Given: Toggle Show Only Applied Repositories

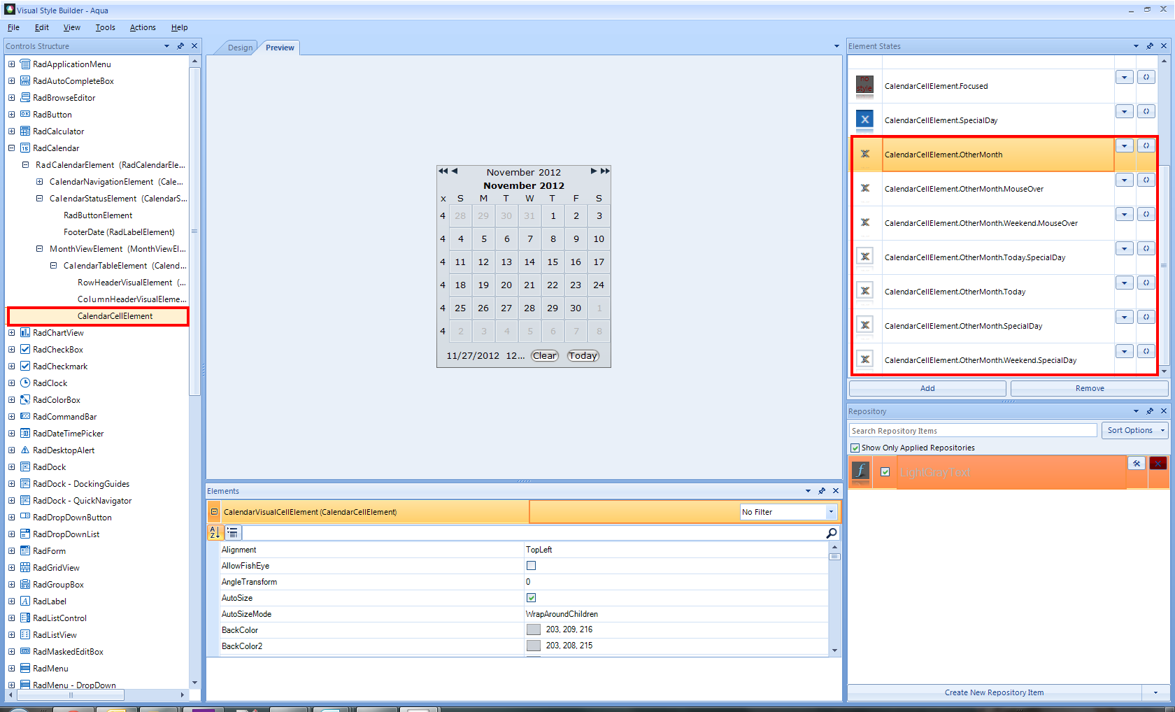Looking at the screenshot, I should [855, 448].
